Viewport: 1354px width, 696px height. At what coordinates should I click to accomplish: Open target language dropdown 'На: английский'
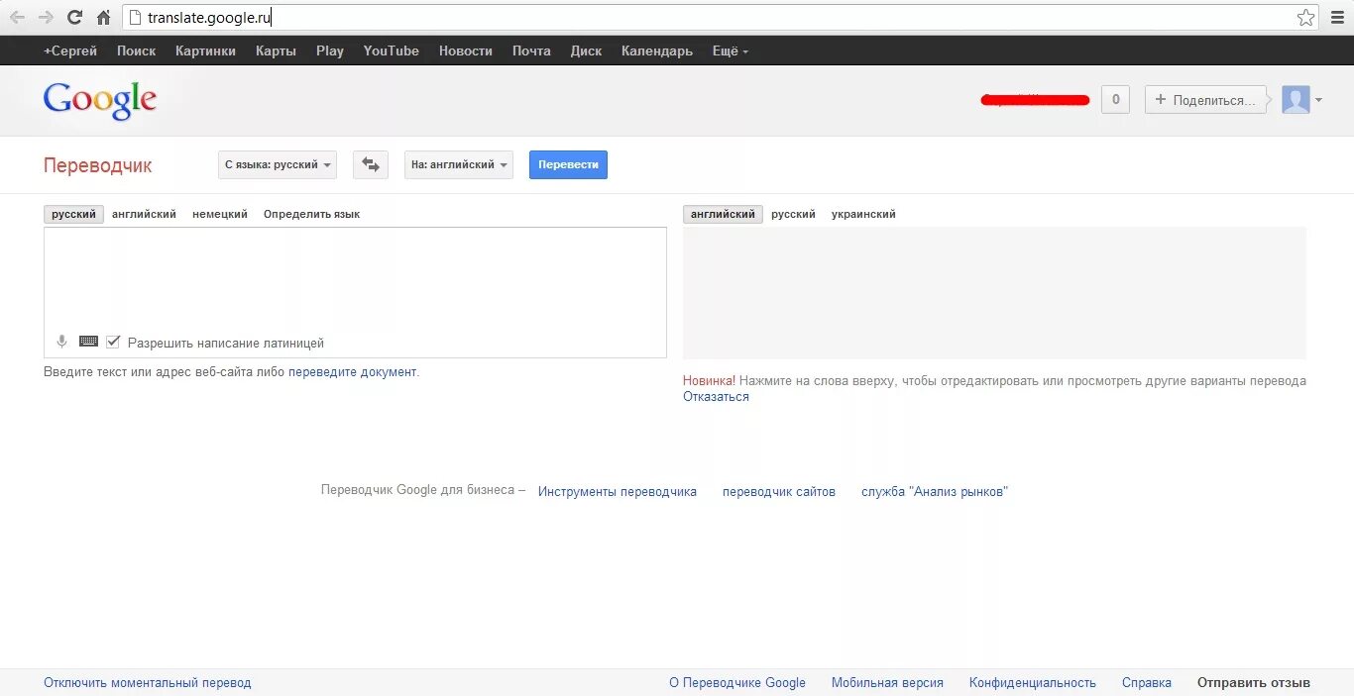459,164
